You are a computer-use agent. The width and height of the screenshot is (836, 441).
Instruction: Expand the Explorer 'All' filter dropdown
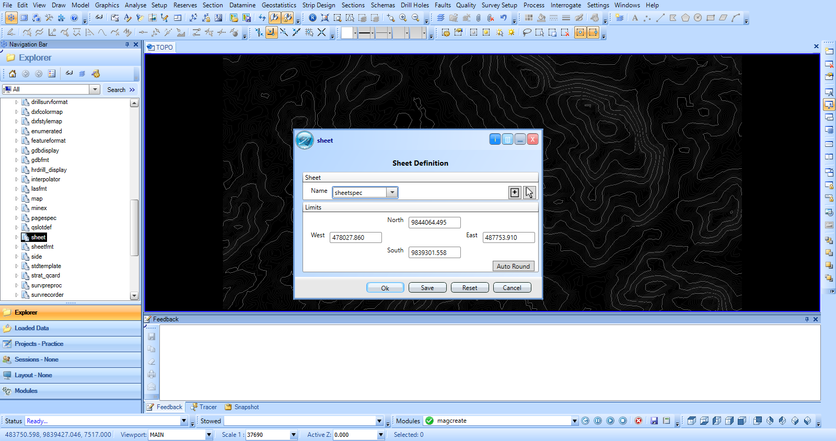point(95,89)
